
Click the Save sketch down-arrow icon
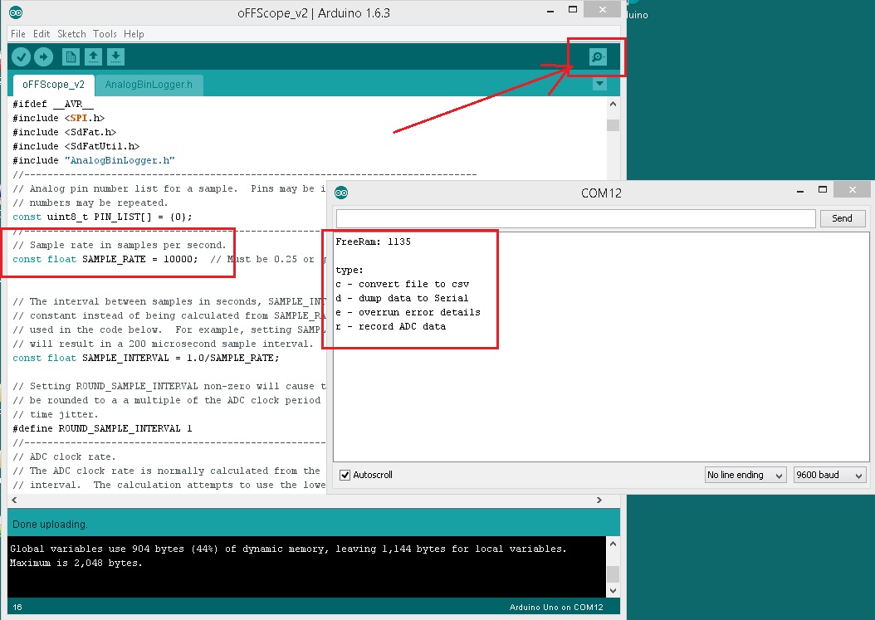point(116,56)
